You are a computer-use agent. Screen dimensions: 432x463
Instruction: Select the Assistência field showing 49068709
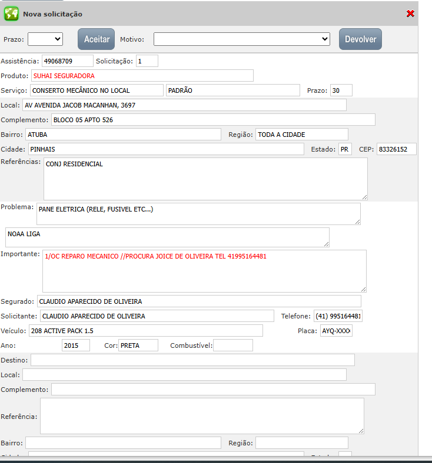point(68,61)
